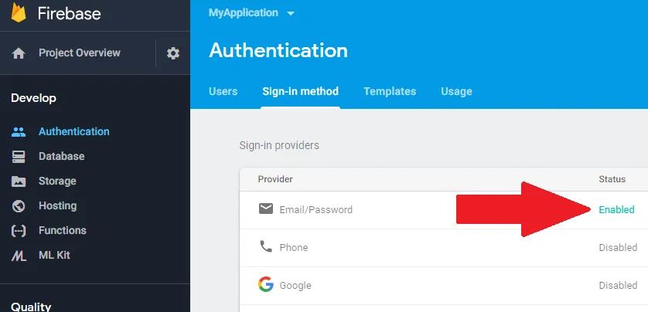Image resolution: width=648 pixels, height=312 pixels.
Task: Click the ML Kit icon
Action: coord(19,256)
